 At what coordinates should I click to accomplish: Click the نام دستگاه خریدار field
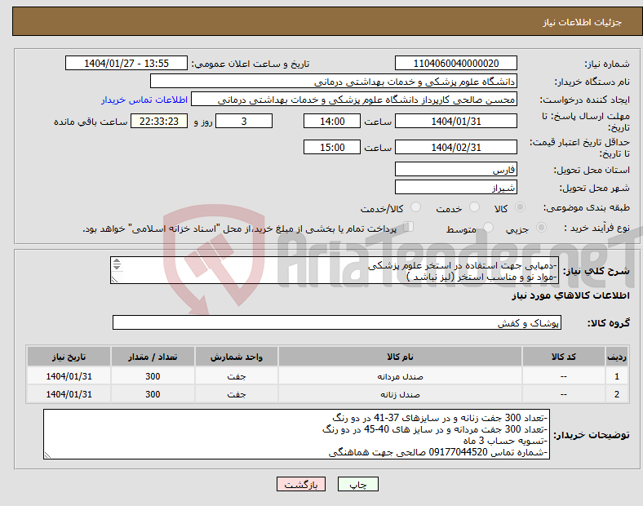(x=334, y=81)
